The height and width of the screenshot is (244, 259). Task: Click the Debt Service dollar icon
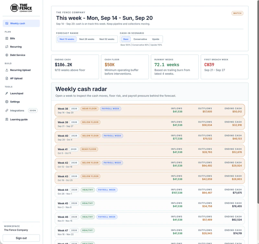point(7,55)
